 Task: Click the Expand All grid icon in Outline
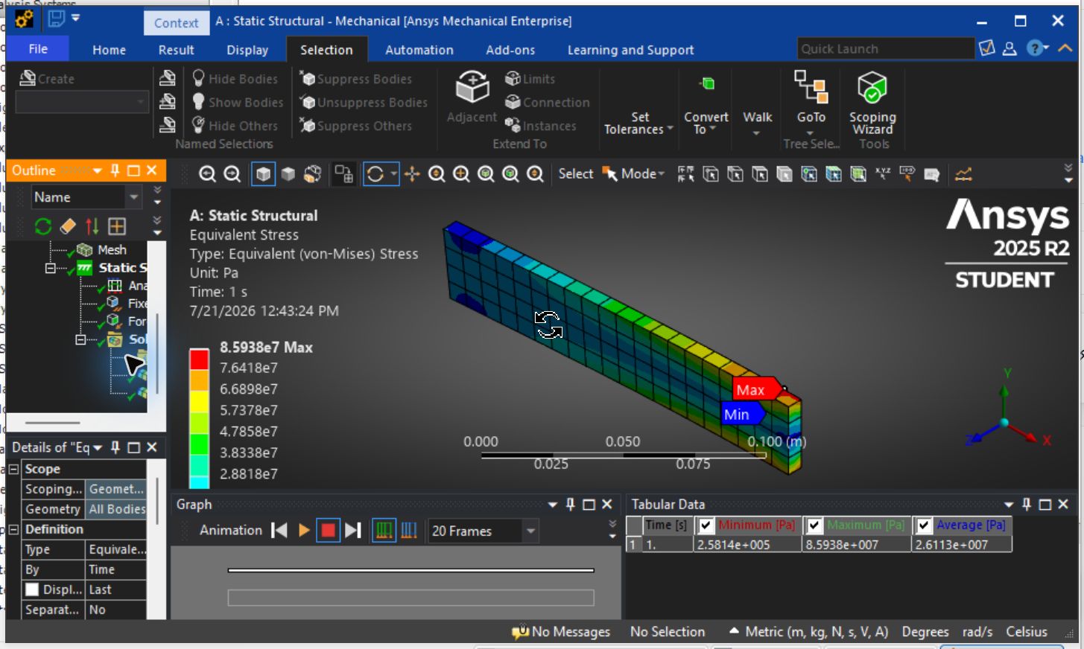pyautogui.click(x=117, y=226)
